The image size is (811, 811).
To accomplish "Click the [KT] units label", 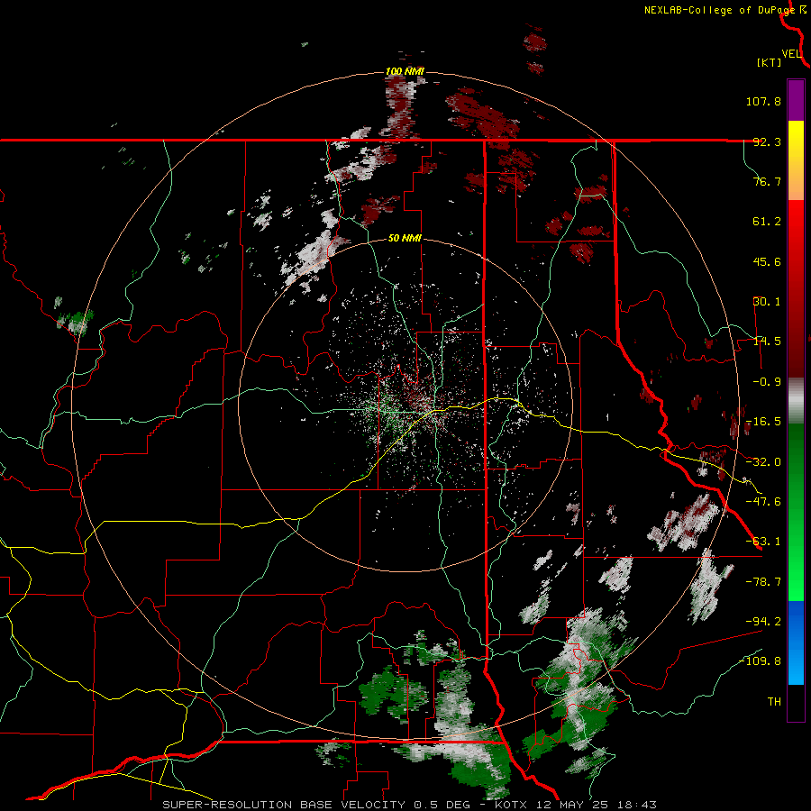I will (770, 62).
